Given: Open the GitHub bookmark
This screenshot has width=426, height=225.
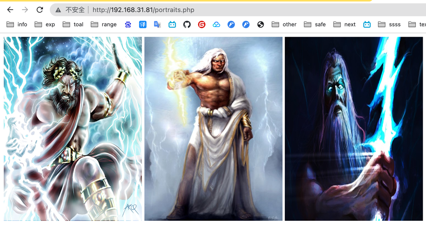Looking at the screenshot, I should tap(187, 25).
